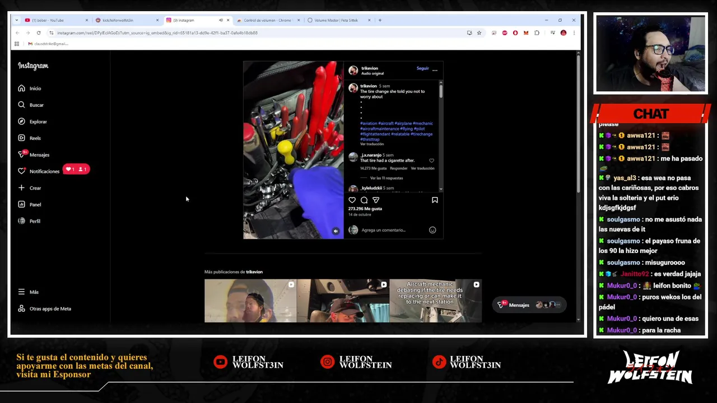The width and height of the screenshot is (717, 403).
Task: Bookmark this page with star icon
Action: 479,33
